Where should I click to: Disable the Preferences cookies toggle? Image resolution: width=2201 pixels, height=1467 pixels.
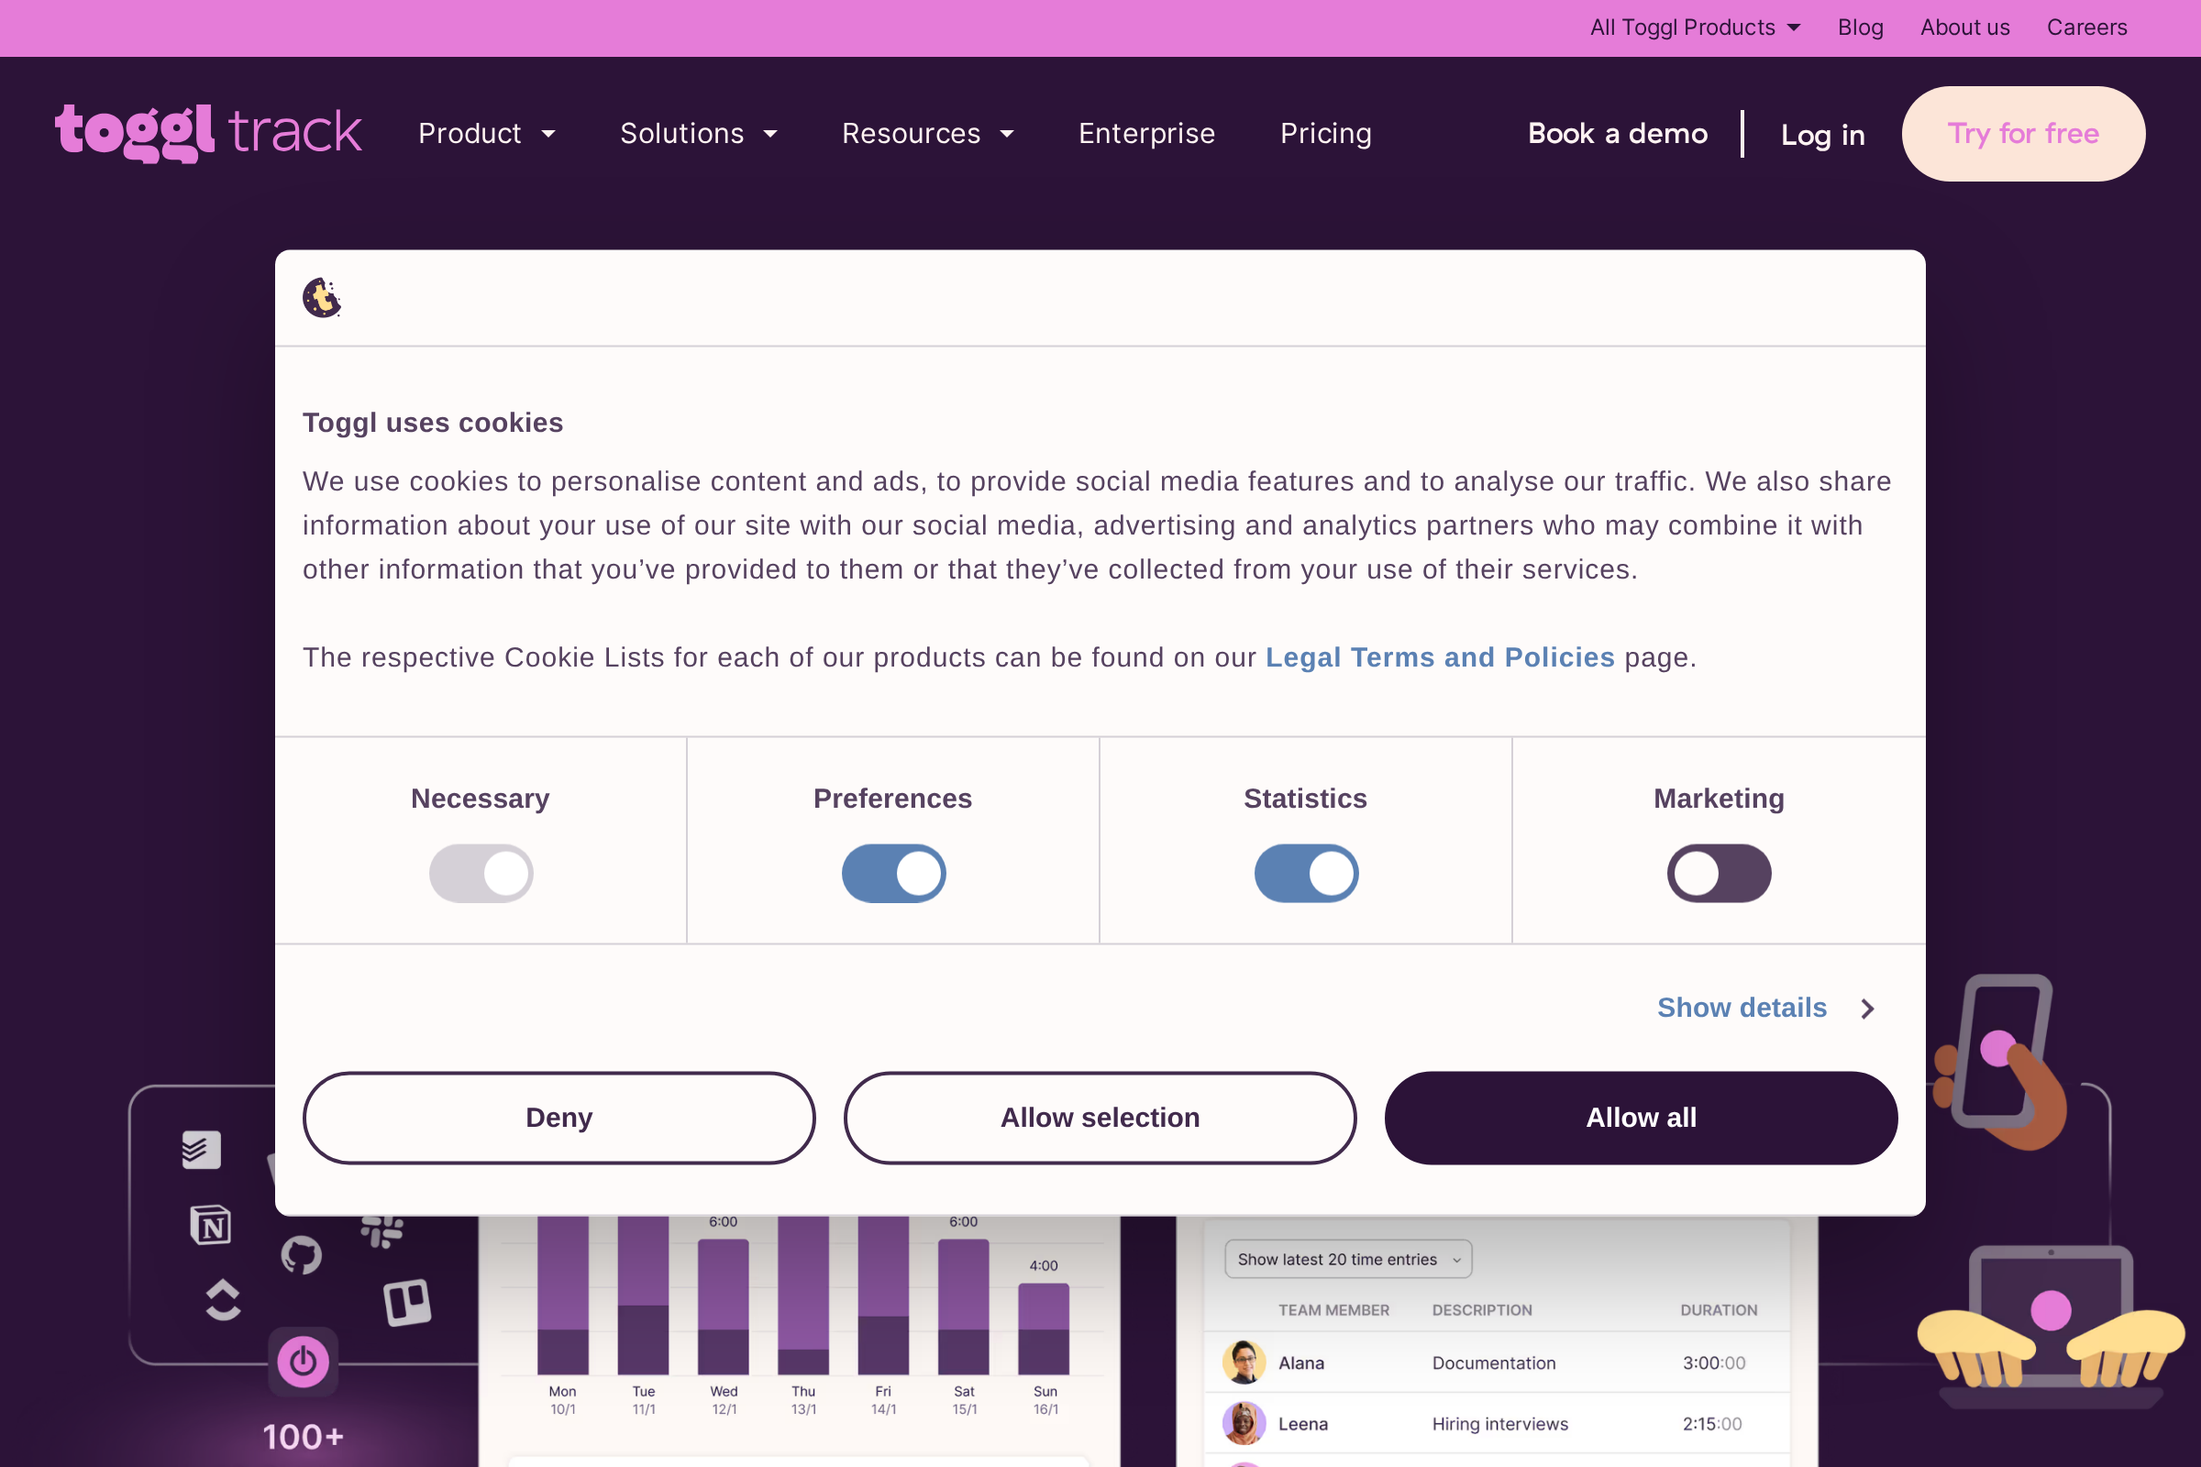coord(892,873)
